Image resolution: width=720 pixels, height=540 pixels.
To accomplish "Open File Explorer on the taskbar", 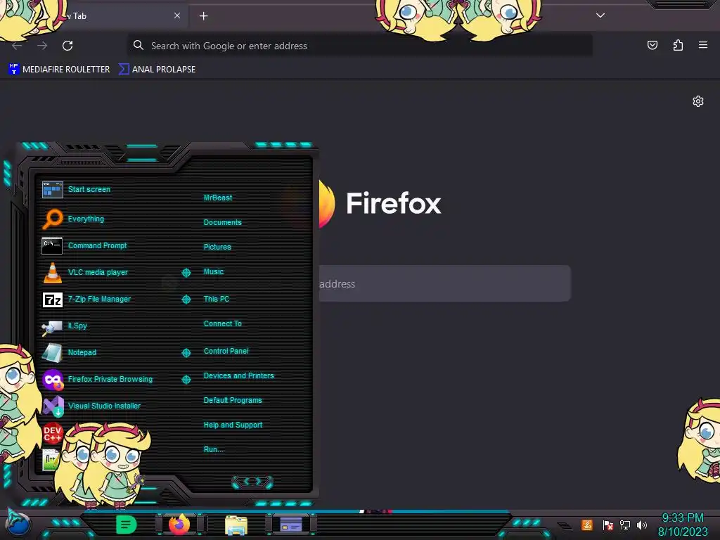I will [x=236, y=525].
